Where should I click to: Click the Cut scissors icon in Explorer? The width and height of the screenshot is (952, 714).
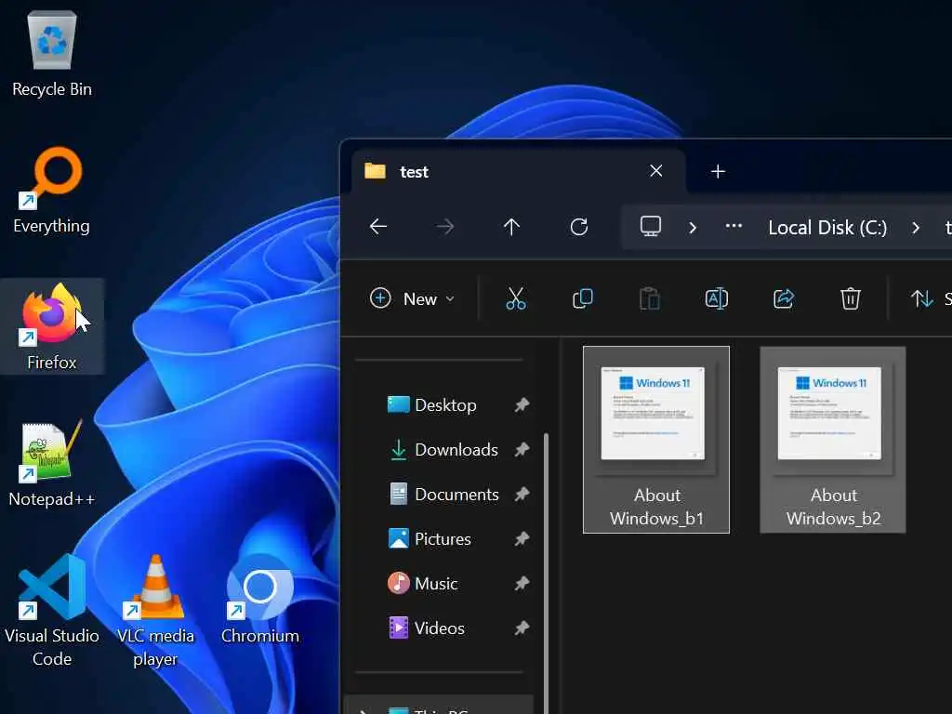click(515, 298)
